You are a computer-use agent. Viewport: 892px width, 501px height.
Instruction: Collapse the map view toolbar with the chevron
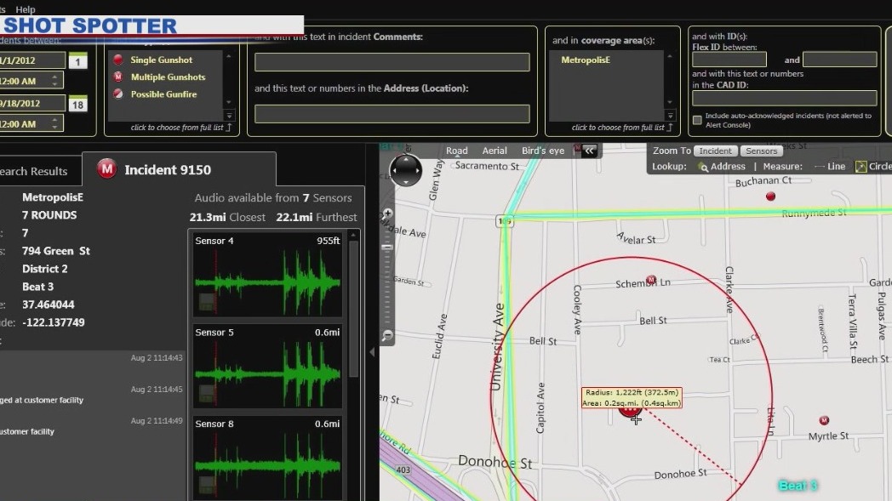tap(589, 150)
